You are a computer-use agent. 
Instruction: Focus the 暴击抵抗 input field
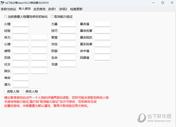coord(102,37)
